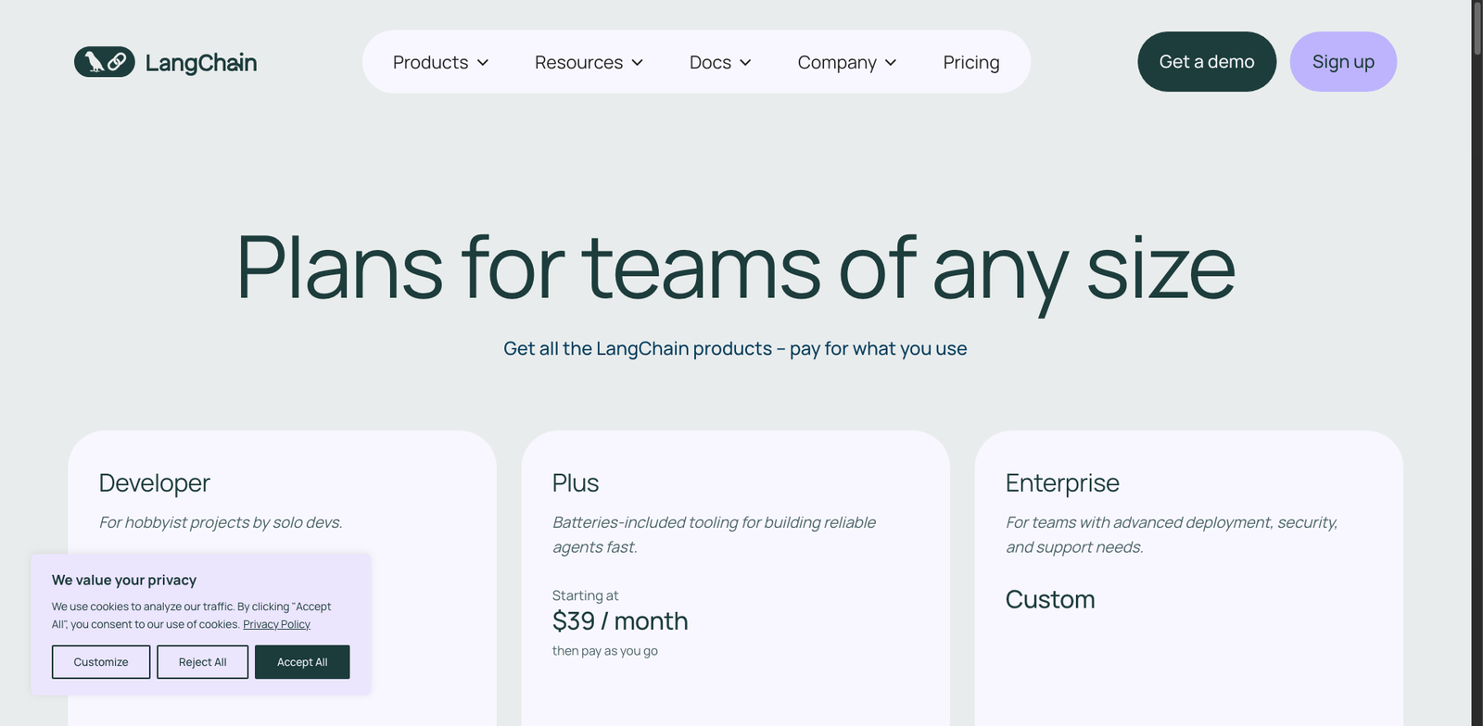Open the Privacy Policy link
1483x726 pixels.
click(276, 624)
